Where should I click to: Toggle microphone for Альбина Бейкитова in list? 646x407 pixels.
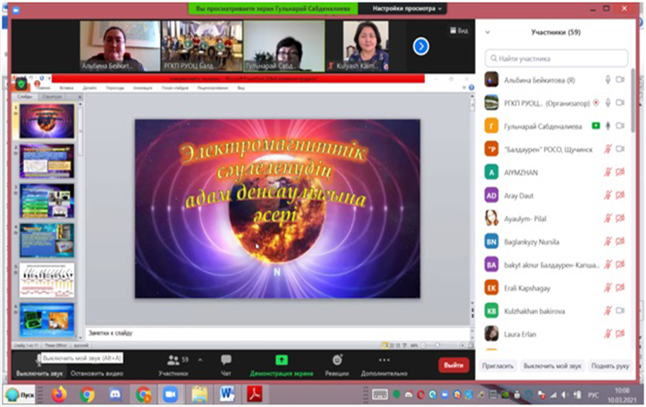point(608,80)
